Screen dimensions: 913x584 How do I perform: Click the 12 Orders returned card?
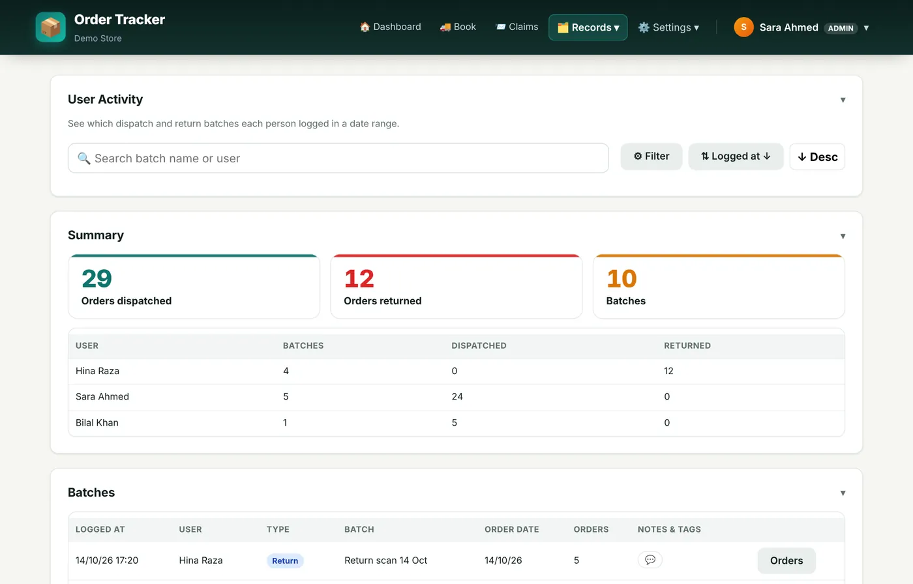click(x=456, y=287)
